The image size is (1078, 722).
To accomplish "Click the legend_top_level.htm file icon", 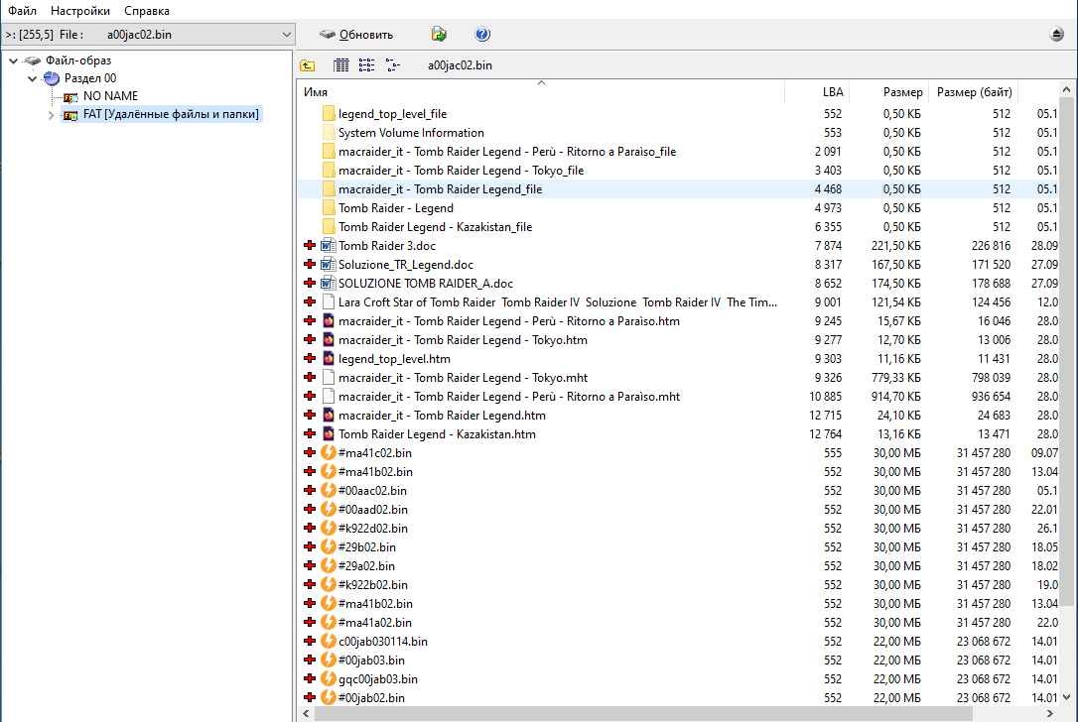I will click(330, 359).
